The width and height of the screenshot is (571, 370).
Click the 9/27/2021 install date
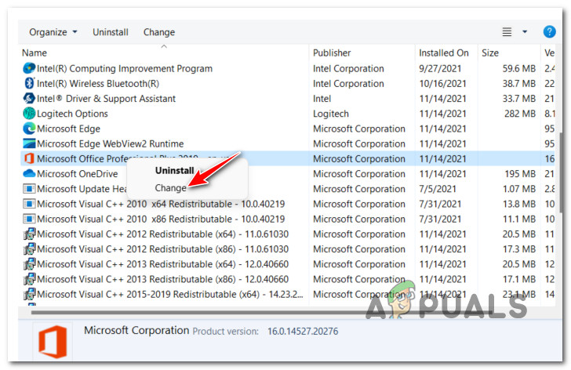[440, 68]
